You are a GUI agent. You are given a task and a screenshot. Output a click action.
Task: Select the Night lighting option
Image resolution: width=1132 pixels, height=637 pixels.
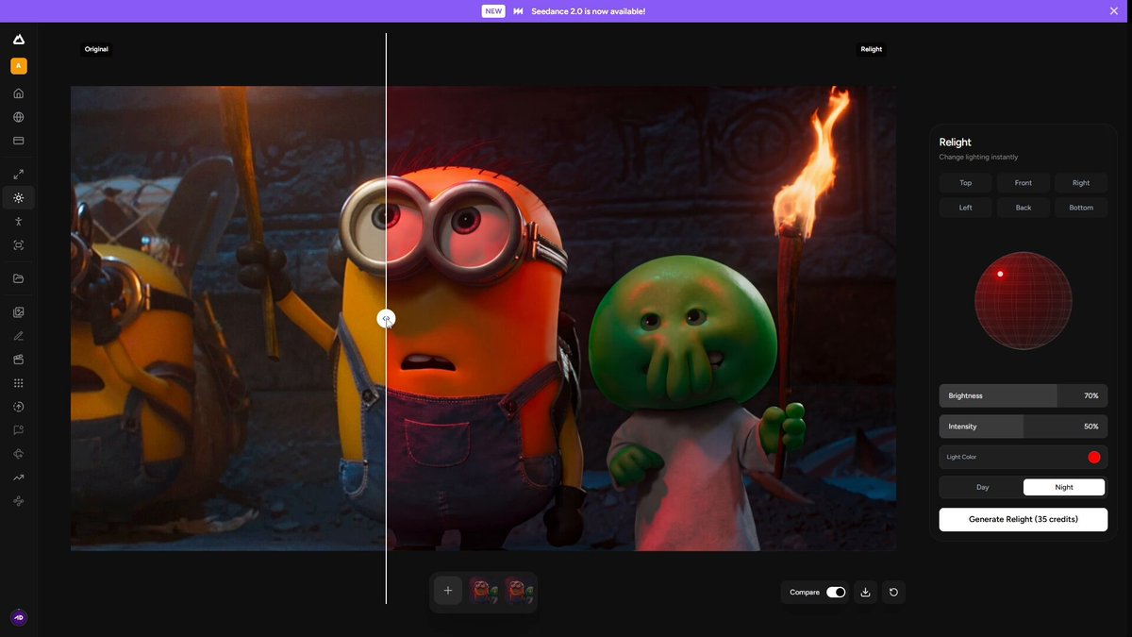point(1064,487)
